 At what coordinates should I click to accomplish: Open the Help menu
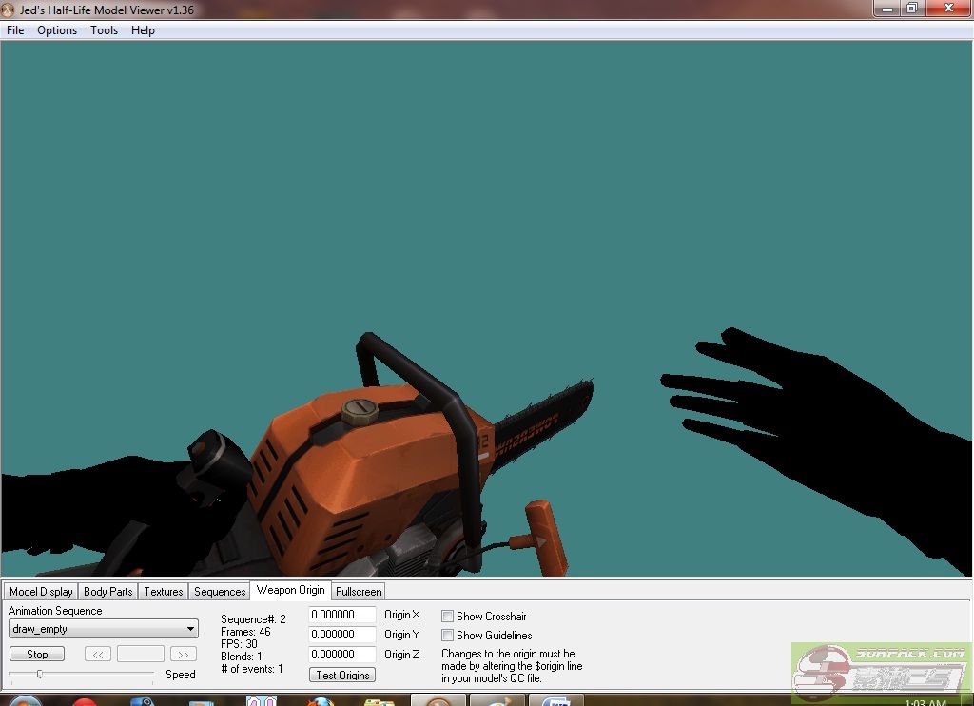(143, 30)
